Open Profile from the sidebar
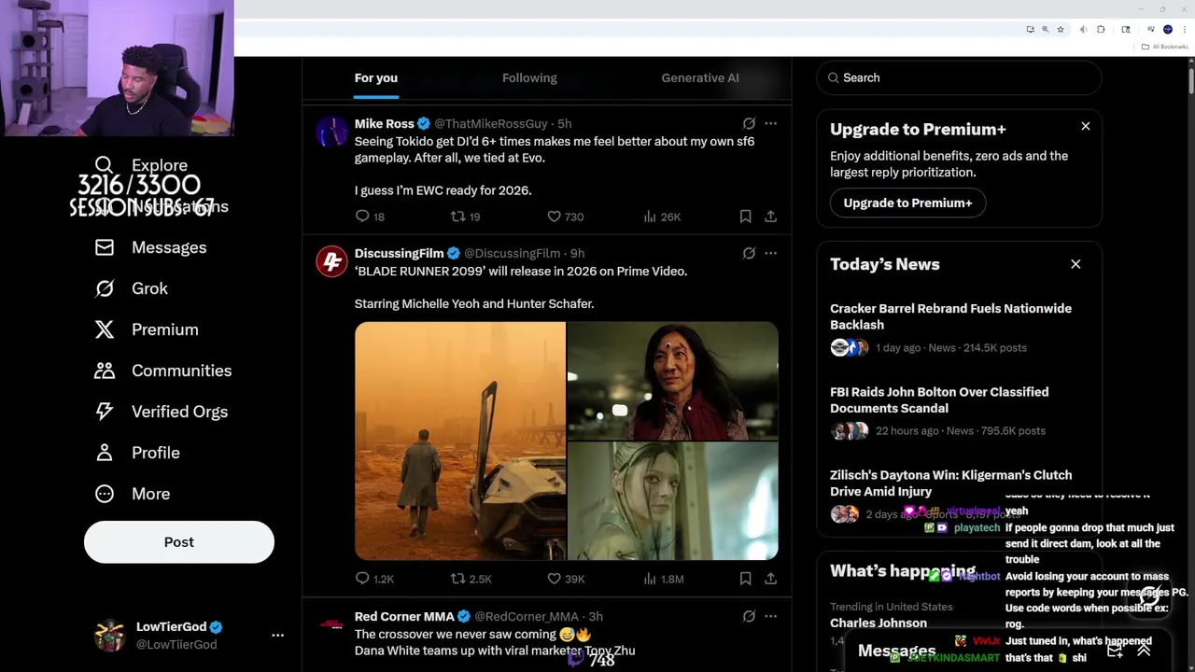Image resolution: width=1195 pixels, height=672 pixels. point(137,453)
